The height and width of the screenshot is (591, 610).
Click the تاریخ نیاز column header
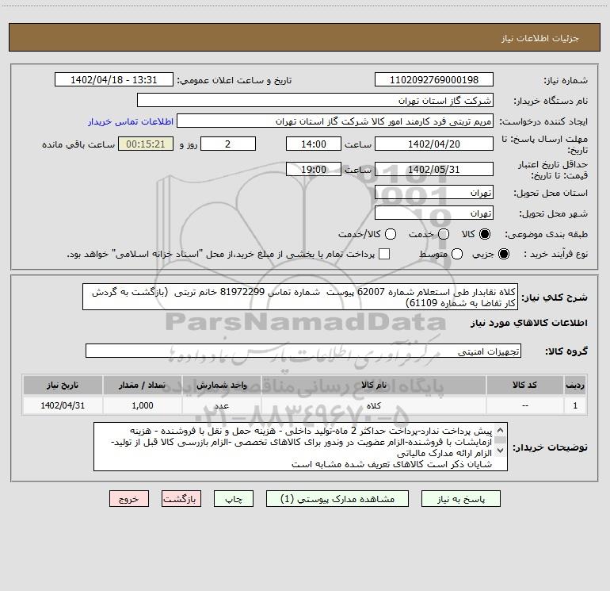[x=63, y=385]
